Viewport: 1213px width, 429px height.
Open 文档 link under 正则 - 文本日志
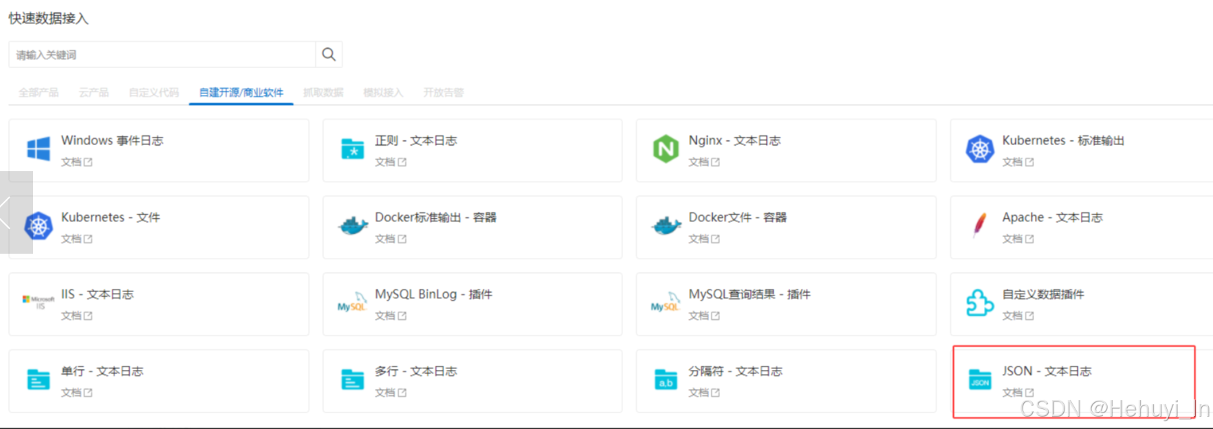coord(391,162)
